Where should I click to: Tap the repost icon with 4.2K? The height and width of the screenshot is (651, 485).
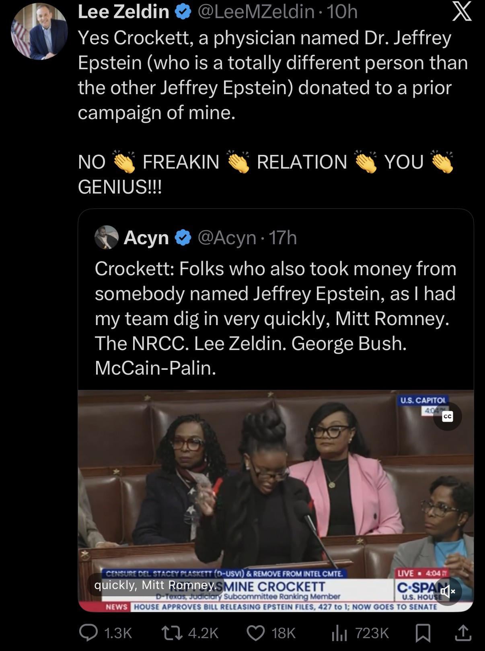pyautogui.click(x=173, y=633)
